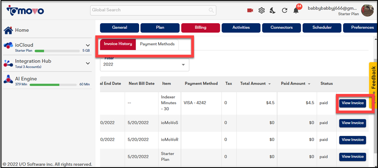Click the Payment Method column header

click(201, 84)
